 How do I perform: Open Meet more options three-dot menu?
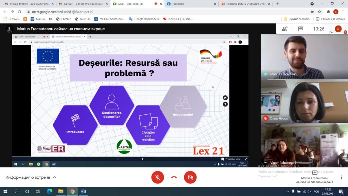(341, 177)
